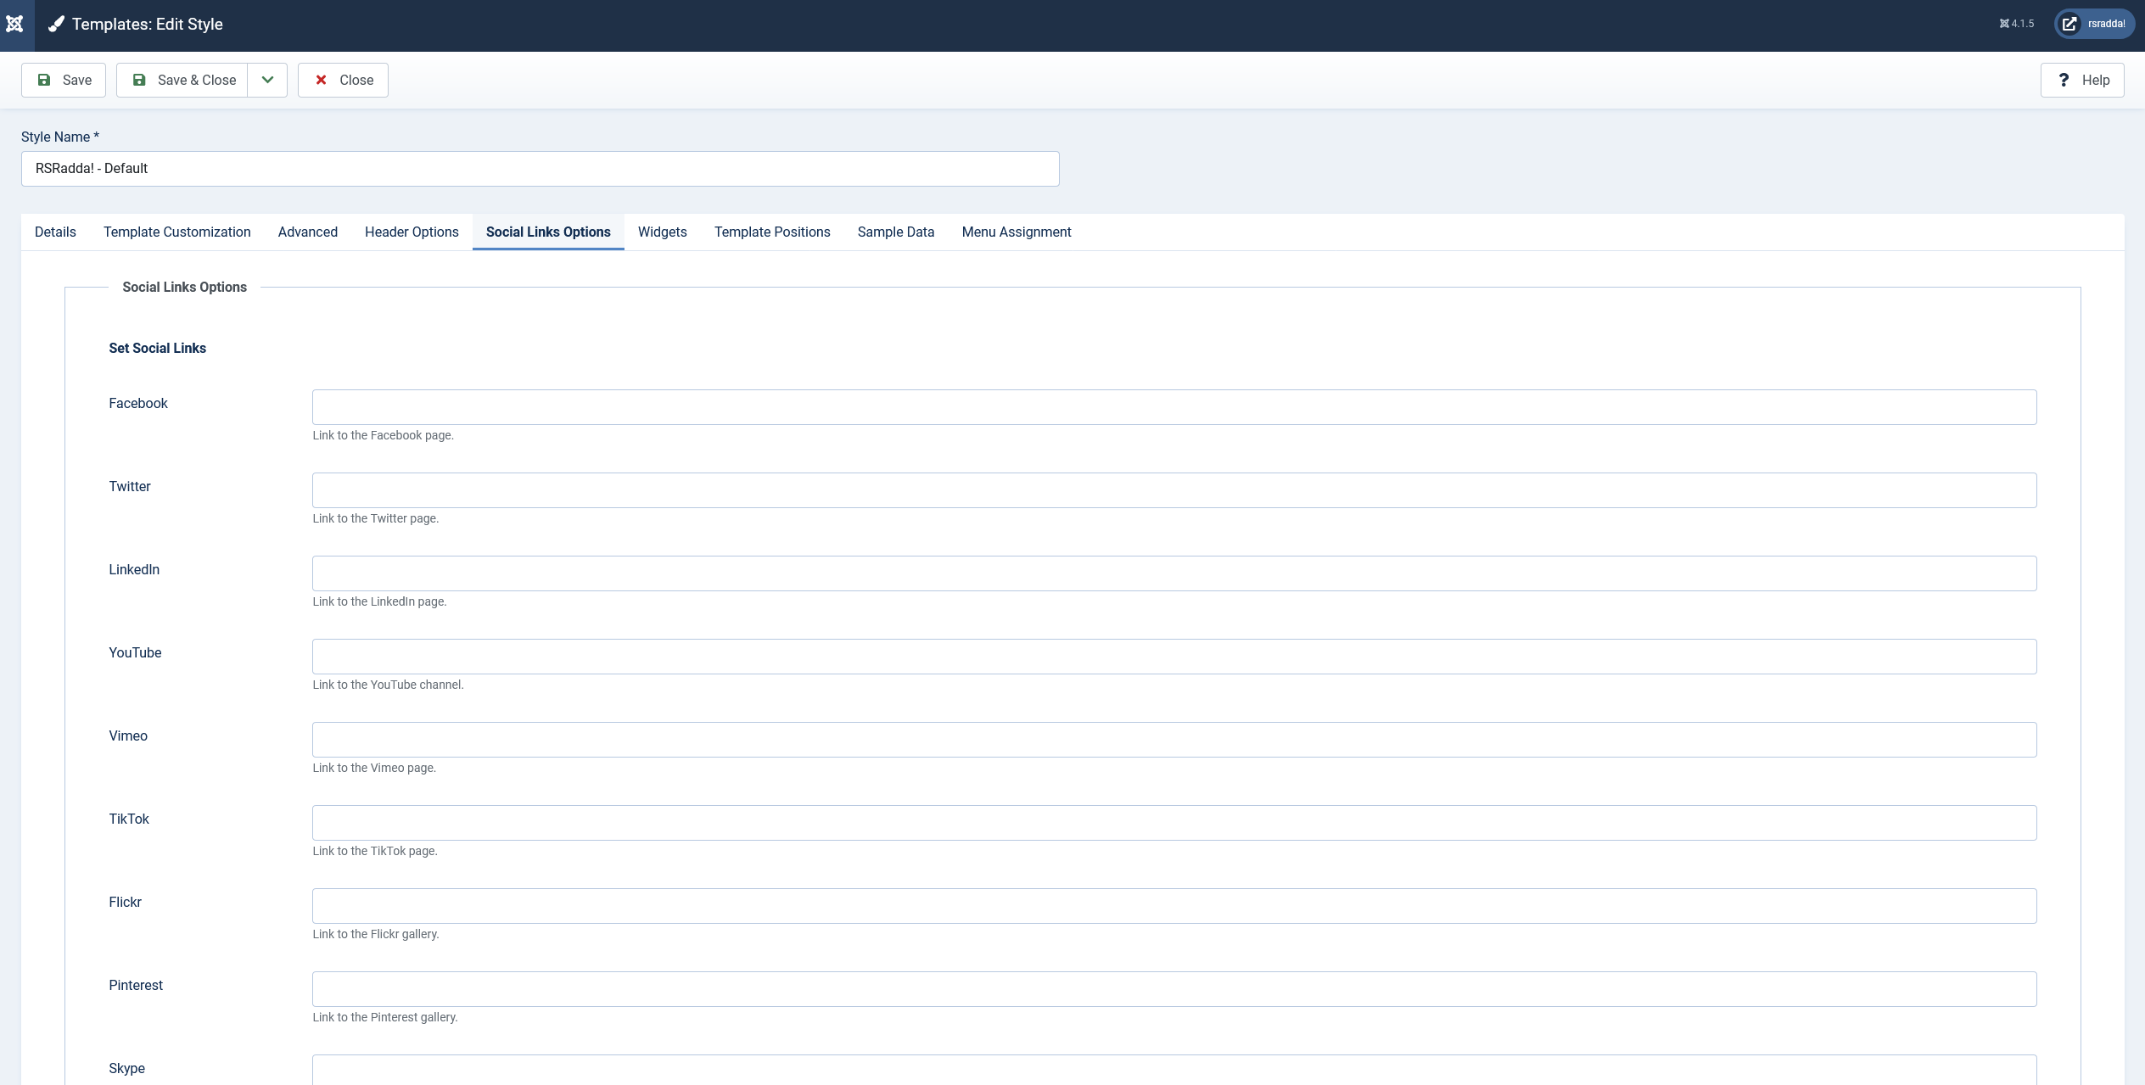Screen dimensions: 2145x1085
Task: Click the TikTok field label
Action: click(129, 819)
